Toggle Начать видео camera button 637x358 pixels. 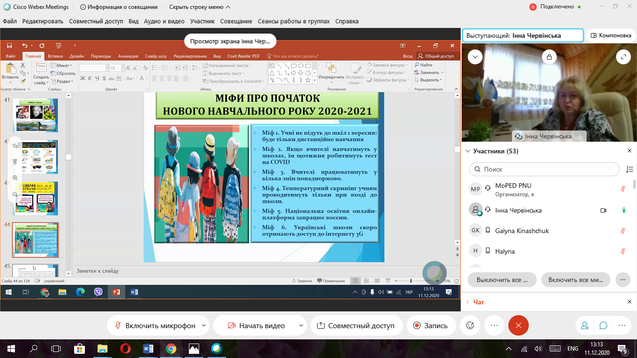click(256, 326)
